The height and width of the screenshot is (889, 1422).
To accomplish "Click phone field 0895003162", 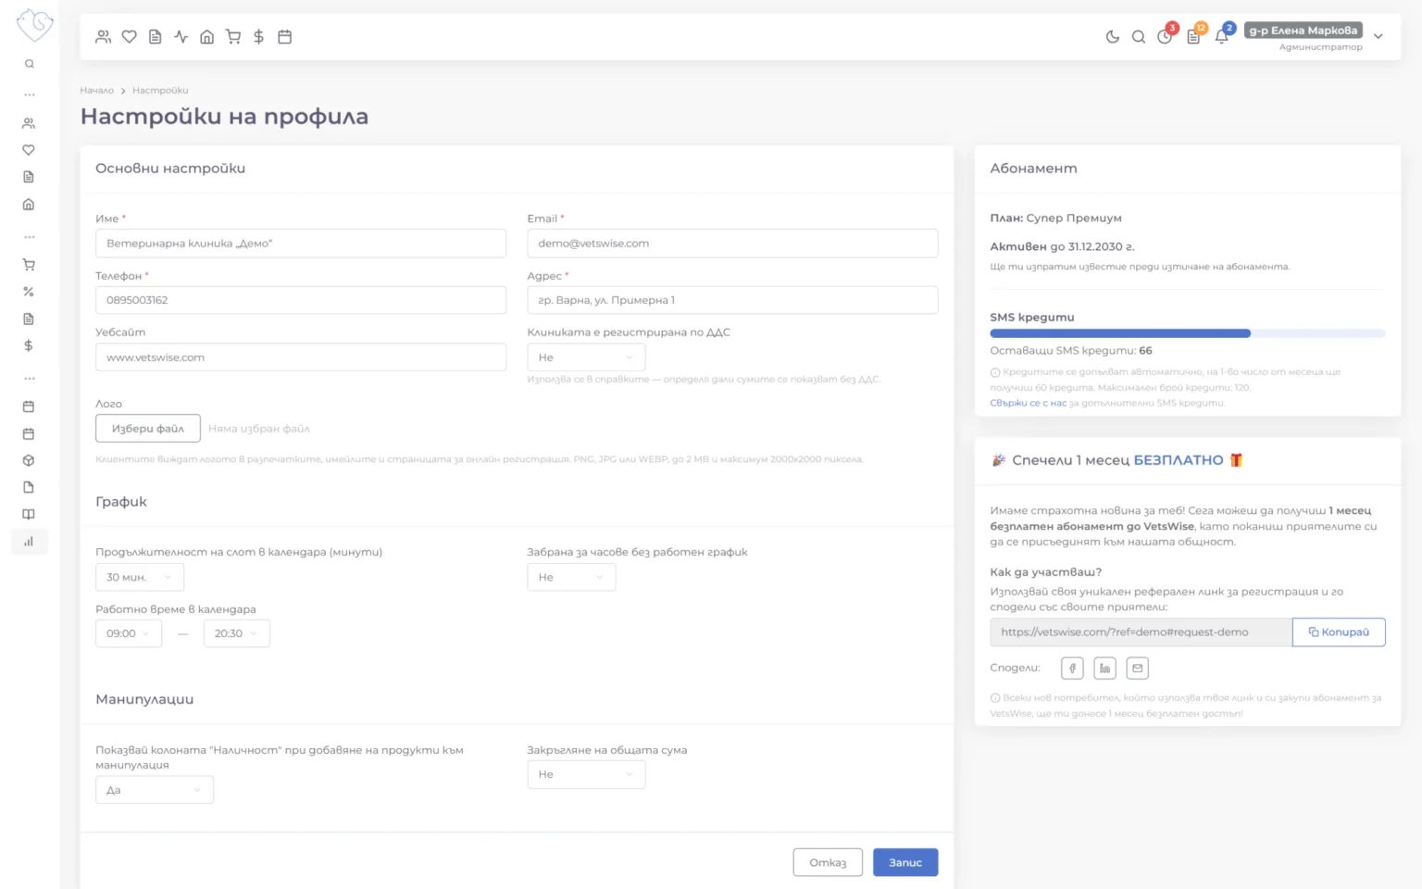I will pos(301,300).
